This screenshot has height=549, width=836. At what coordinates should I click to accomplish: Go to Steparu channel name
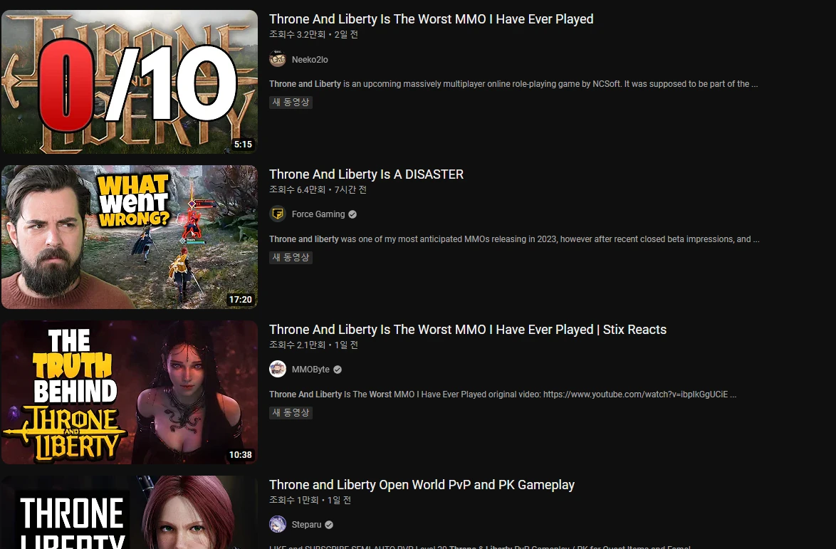307,525
